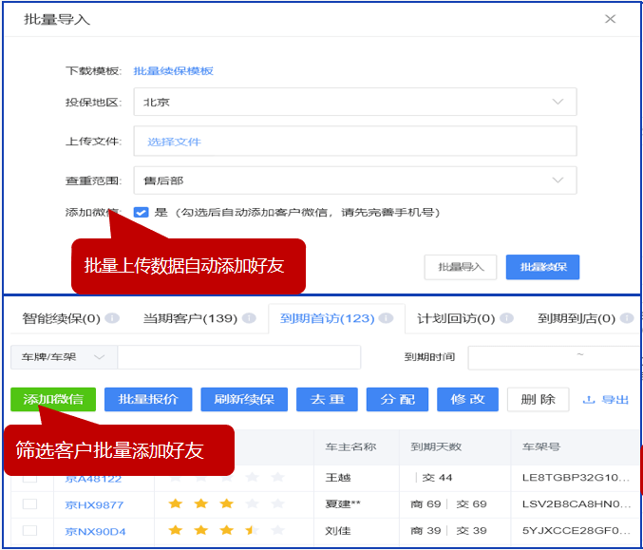Screen dimensions: 643x550
Task: Click the 导出 export icon
Action: point(589,400)
